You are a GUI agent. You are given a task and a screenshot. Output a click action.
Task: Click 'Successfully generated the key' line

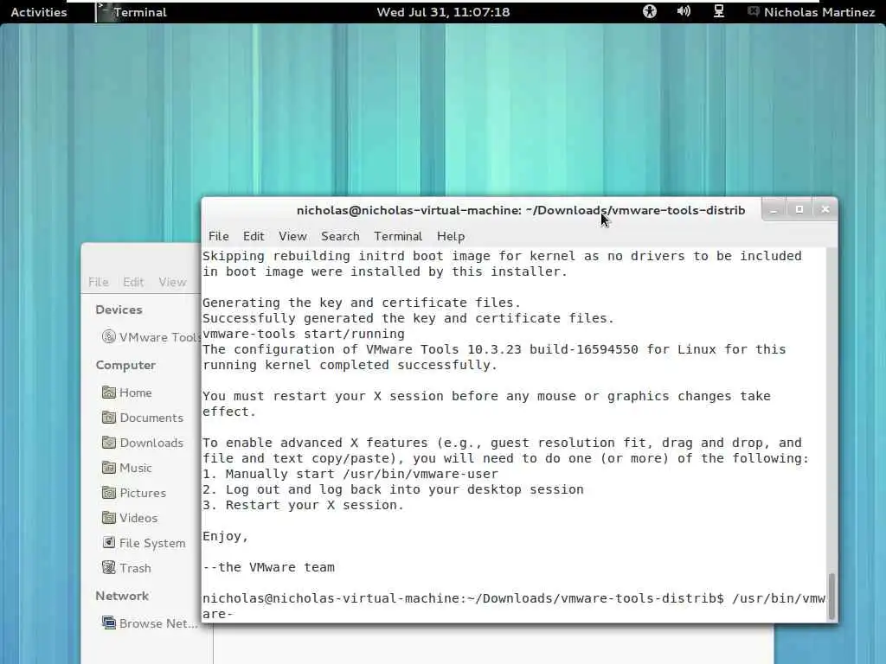point(408,318)
